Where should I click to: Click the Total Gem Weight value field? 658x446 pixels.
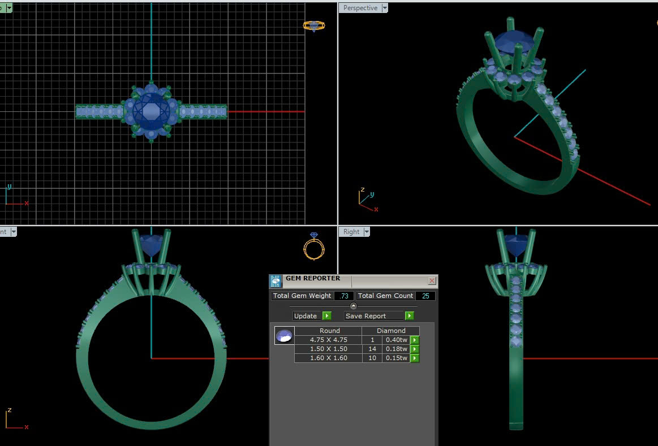tap(344, 296)
